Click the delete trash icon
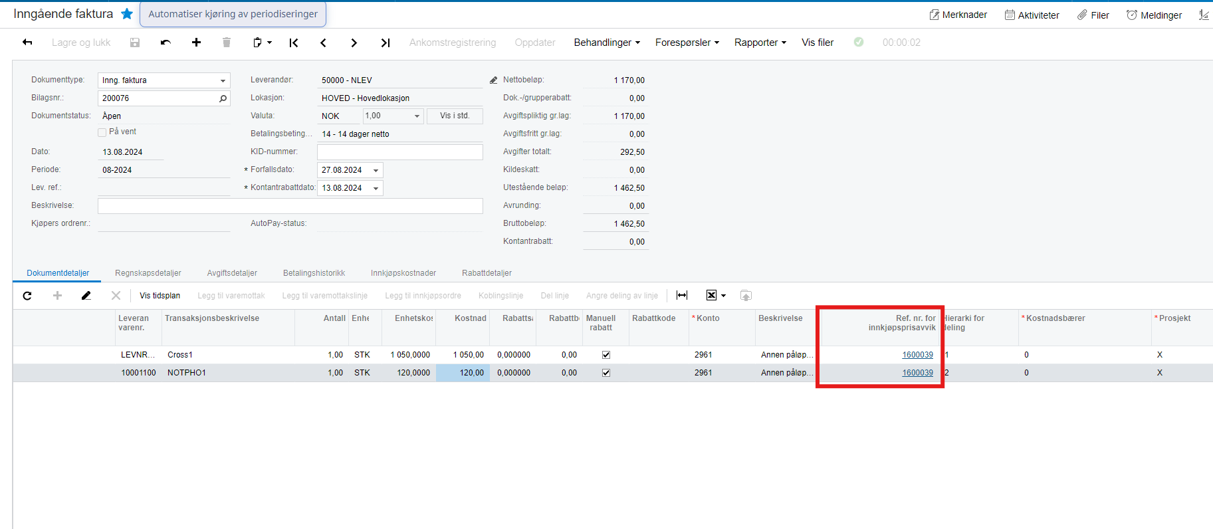 pos(227,43)
